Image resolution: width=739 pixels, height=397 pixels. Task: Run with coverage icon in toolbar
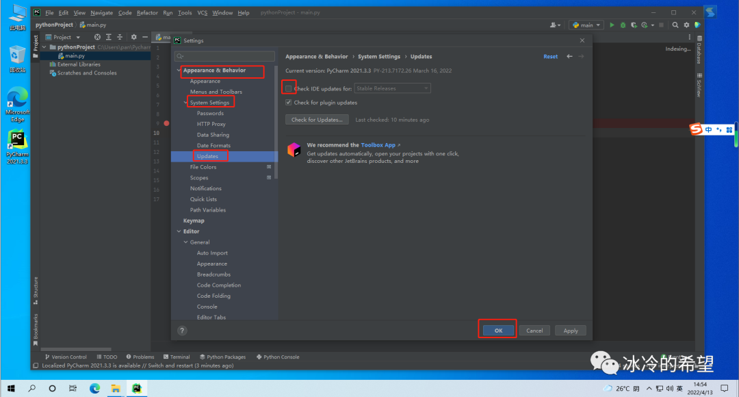[x=634, y=25]
